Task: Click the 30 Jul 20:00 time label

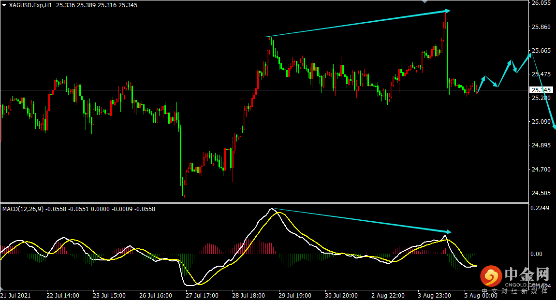Action: coord(341,295)
